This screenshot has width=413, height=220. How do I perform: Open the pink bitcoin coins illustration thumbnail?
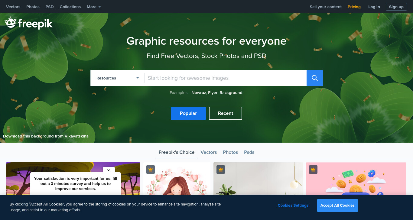click(356, 179)
